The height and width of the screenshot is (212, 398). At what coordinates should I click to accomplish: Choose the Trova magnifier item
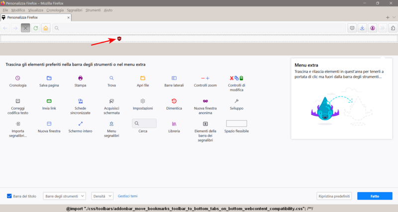click(x=111, y=78)
